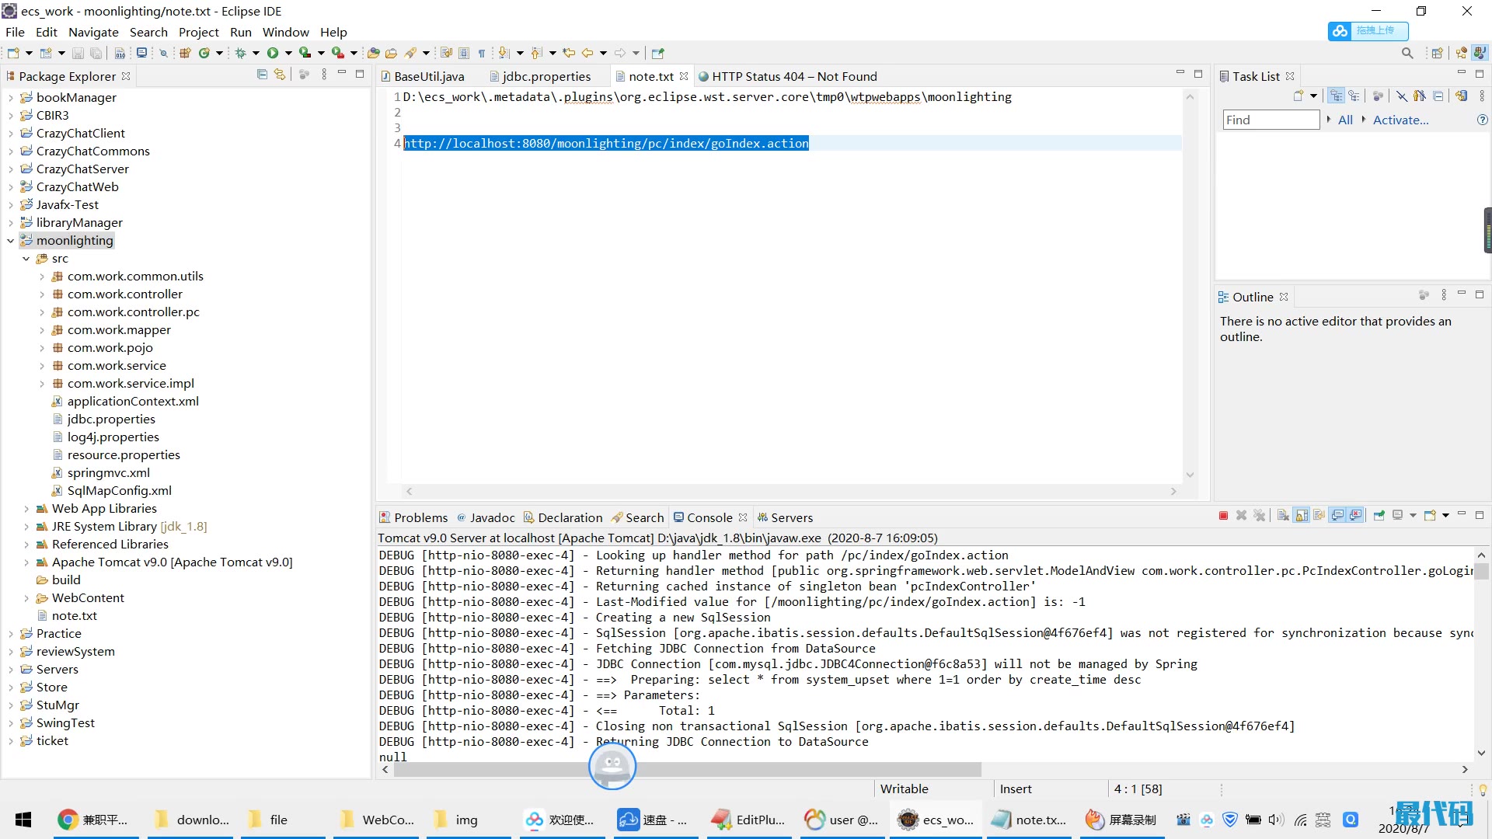Click the Collapse All icon in Package Explorer
1492x839 pixels.
coord(262,75)
